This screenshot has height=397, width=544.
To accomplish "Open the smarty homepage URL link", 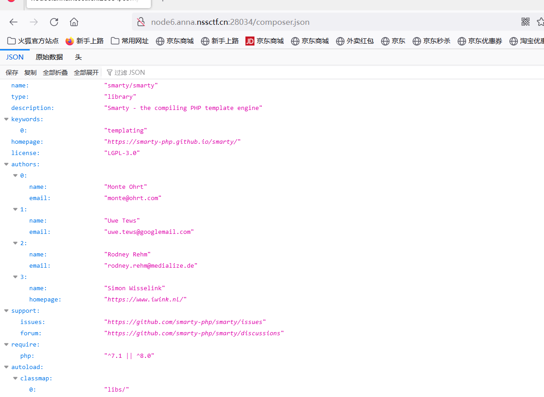I will (172, 142).
